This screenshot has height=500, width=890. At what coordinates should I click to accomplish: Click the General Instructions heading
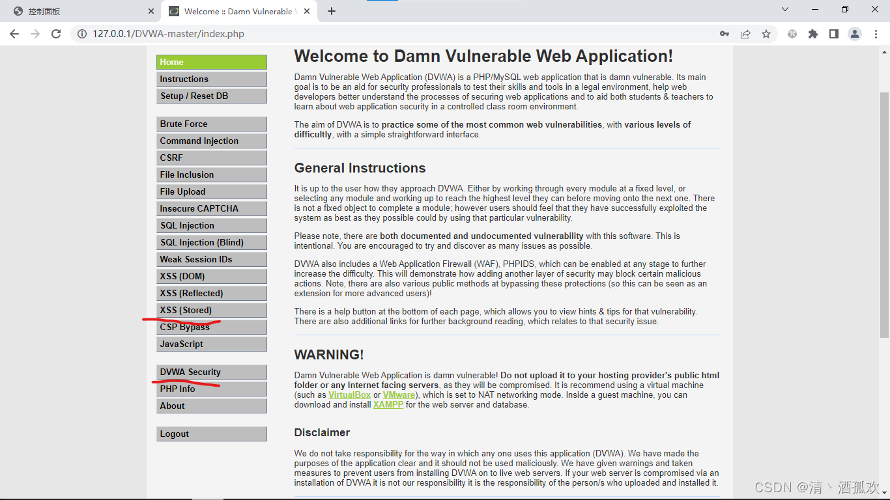[x=360, y=168]
